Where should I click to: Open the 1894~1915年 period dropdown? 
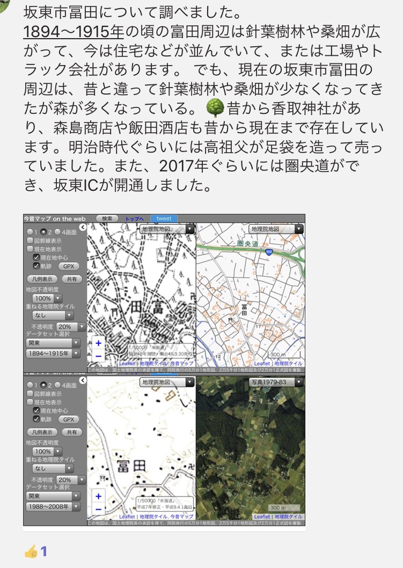pos(53,354)
